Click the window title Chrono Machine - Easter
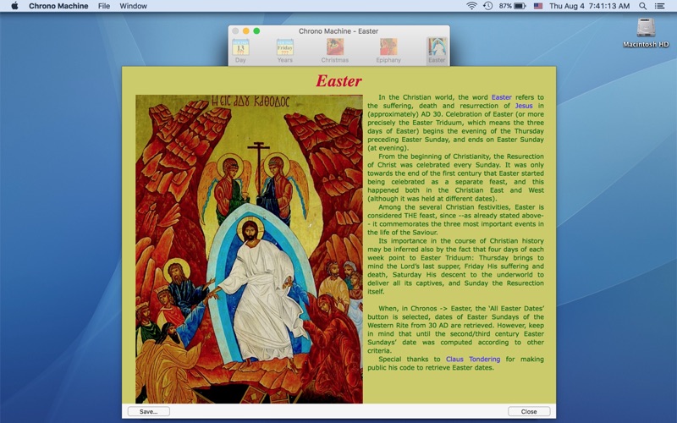The height and width of the screenshot is (423, 677). (x=338, y=31)
